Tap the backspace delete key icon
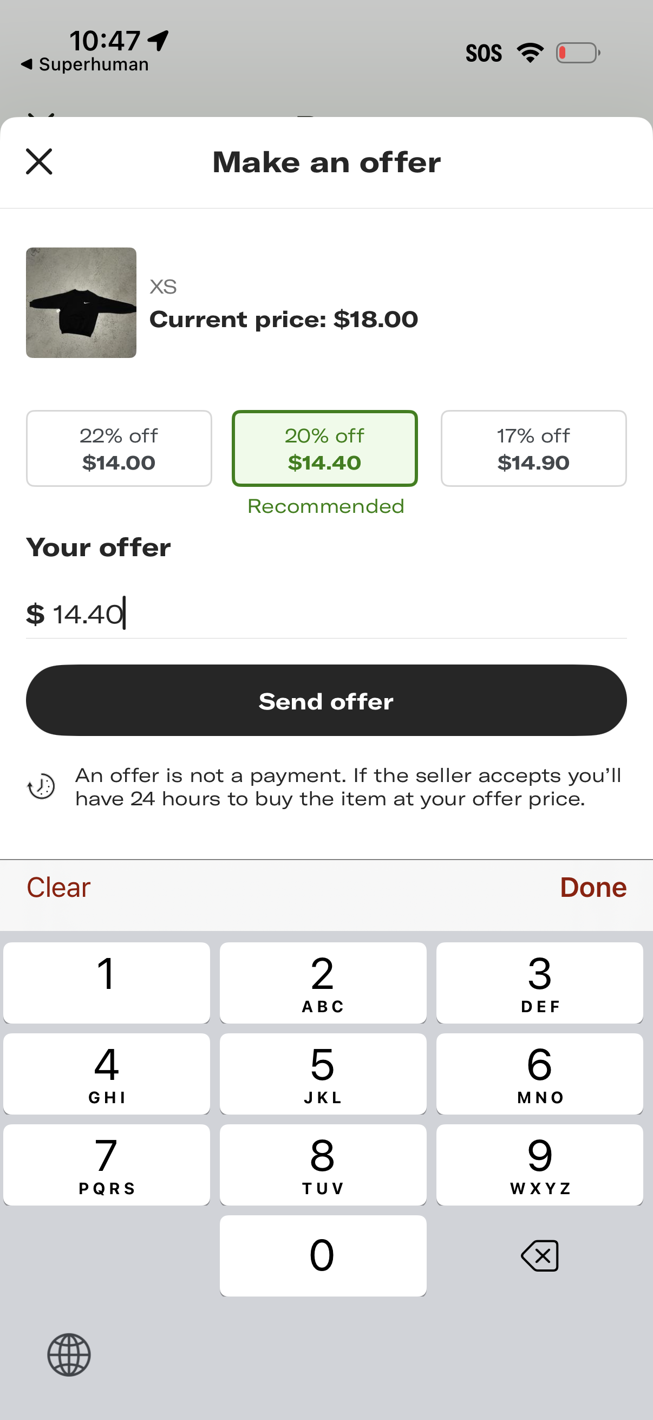Screen dimensions: 653x1420 pos(539,1256)
